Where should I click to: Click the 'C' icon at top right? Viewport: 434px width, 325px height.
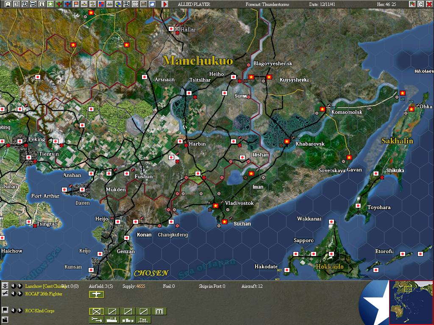coord(421,4)
